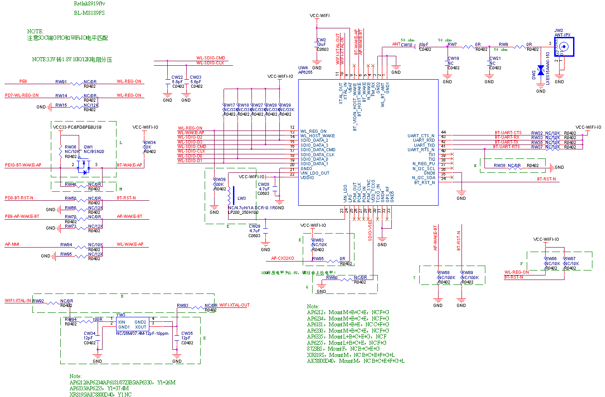Select the RW90 NC/0R resistor
This screenshot has height=397, width=605.
[x=346, y=280]
